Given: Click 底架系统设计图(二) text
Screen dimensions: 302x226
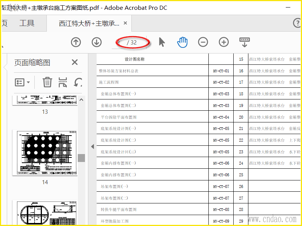Looking at the screenshot, I should click(x=118, y=140).
